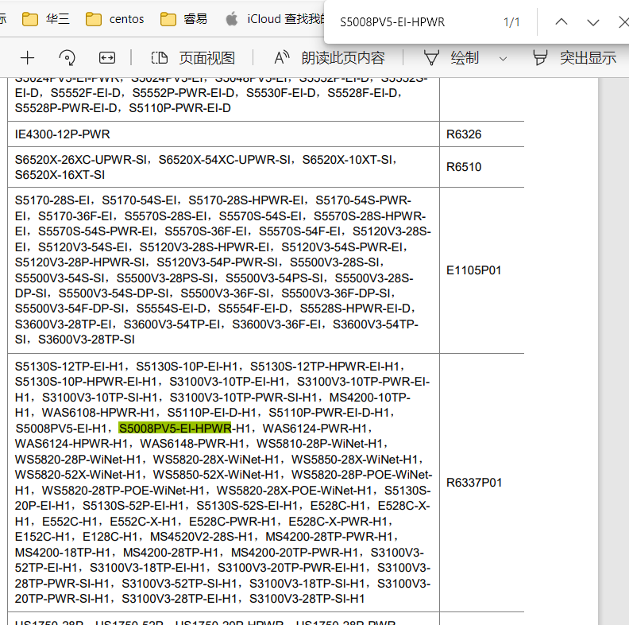
Task: Open the 华三 bookmark folder
Action: pos(45,19)
